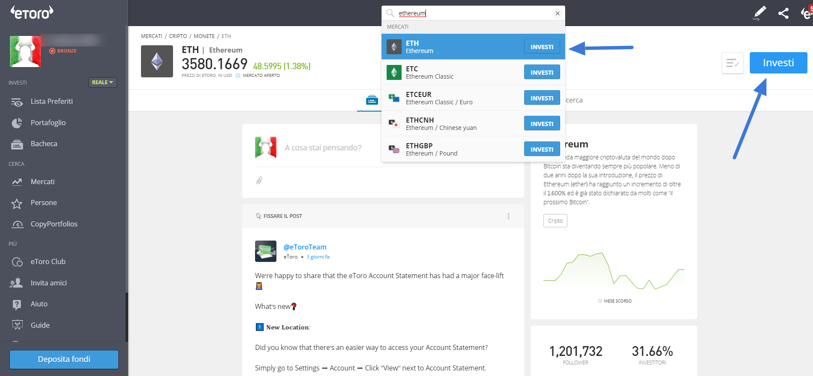Select the ETCEUR search result
The image size is (813, 376).
tap(473, 98)
